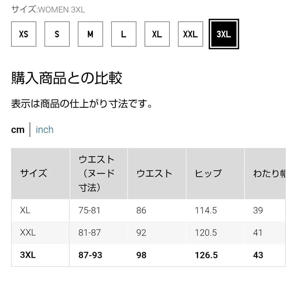Viewport: 286px width, 286px height.
Task: Click the 購入商品との比較 heading
Action: 67,78
